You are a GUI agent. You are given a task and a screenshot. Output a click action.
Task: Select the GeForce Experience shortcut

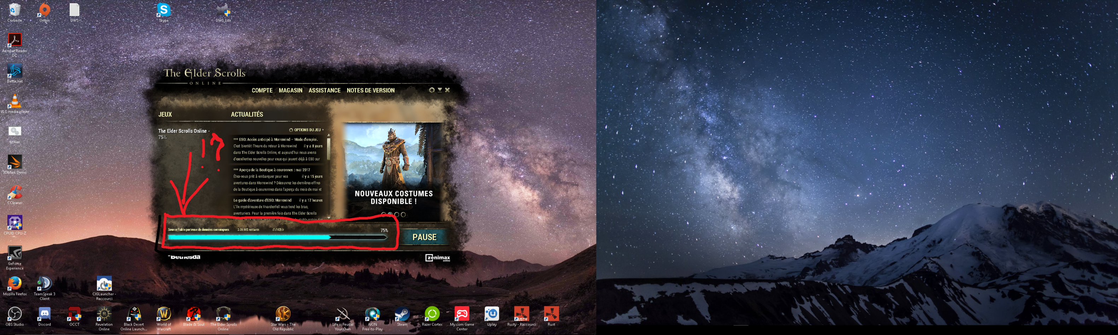click(x=15, y=258)
